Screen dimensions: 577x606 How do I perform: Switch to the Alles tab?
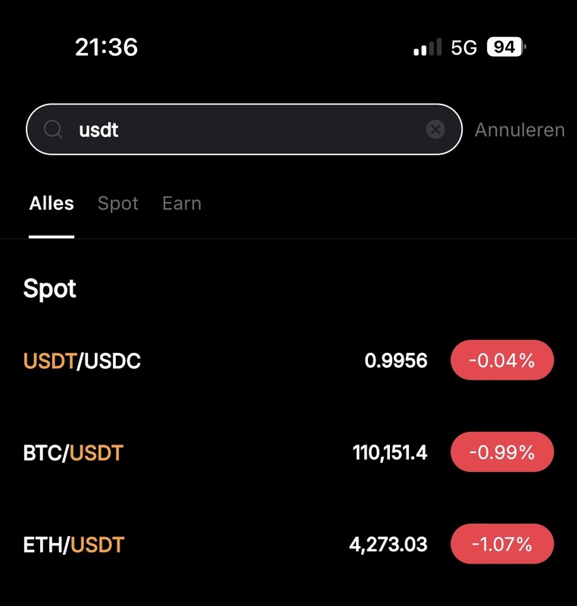click(51, 203)
